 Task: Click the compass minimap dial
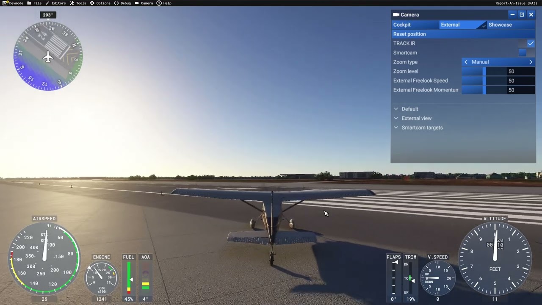click(x=48, y=56)
